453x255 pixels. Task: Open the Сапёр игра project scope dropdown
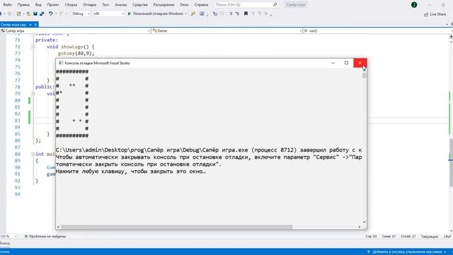tap(76, 30)
